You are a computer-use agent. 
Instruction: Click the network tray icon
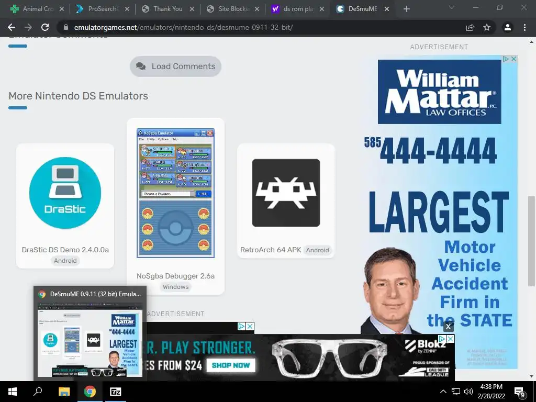tap(456, 392)
